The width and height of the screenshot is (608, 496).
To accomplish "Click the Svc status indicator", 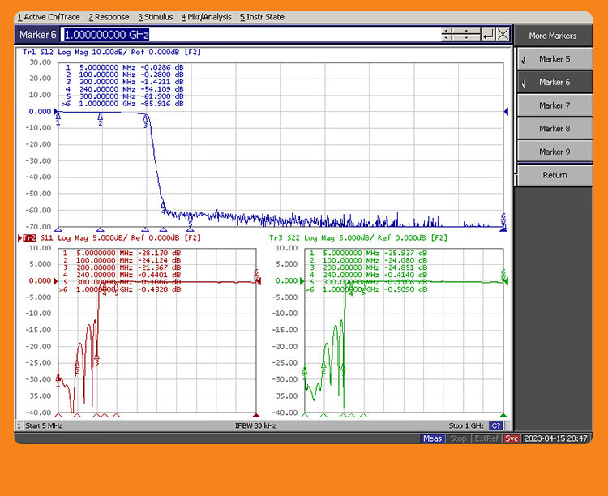I will click(512, 438).
